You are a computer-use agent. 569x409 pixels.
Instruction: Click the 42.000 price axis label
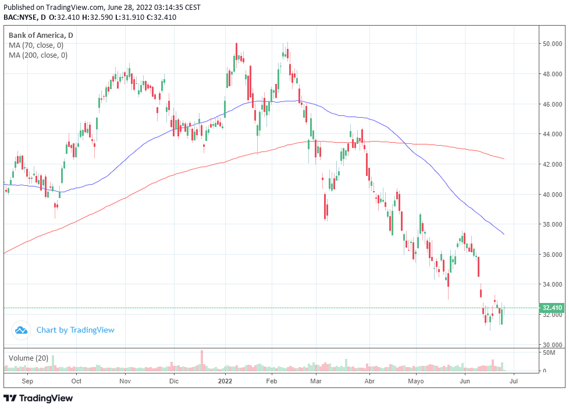[552, 164]
